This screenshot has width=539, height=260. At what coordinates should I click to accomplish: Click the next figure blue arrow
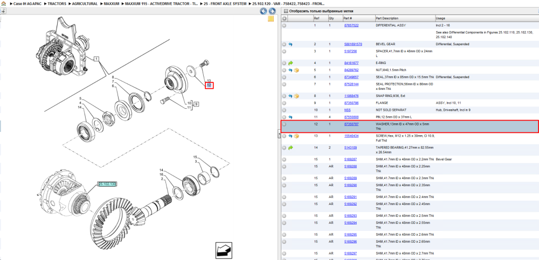click(271, 11)
